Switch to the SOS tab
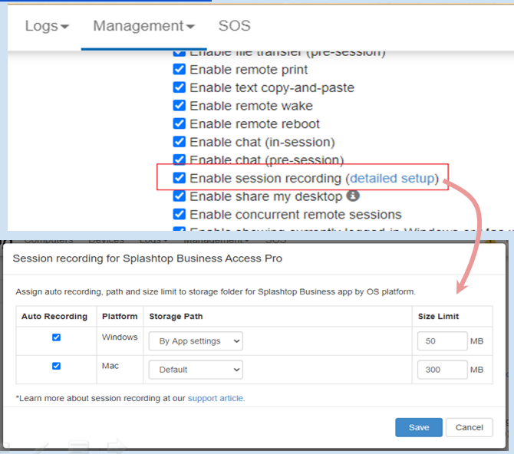Viewport: 514px width, 454px height. [234, 26]
